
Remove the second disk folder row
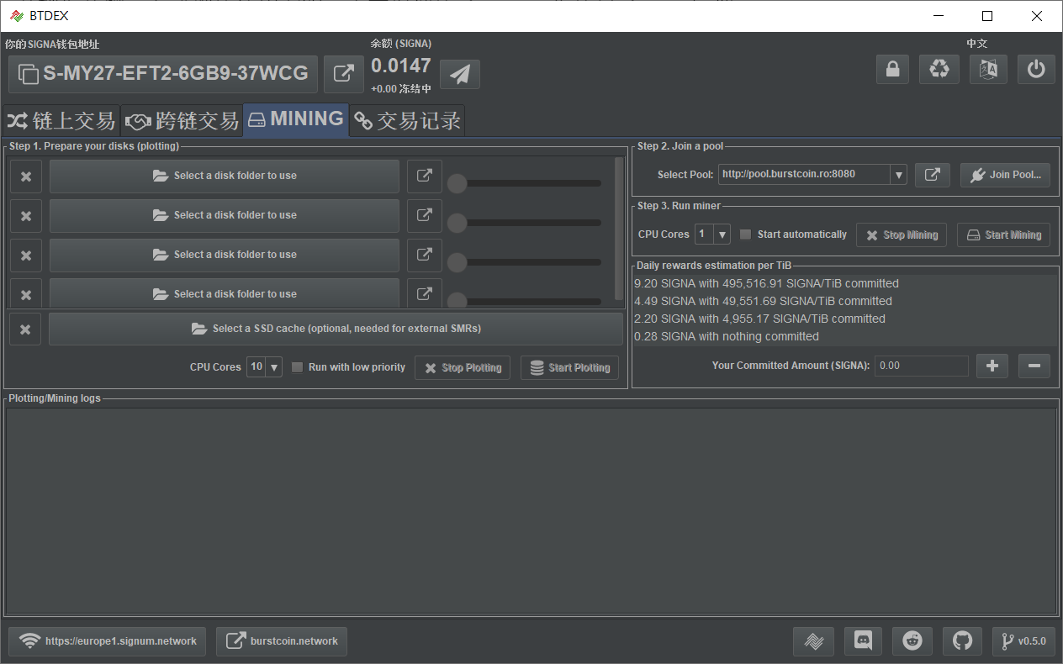pos(26,216)
